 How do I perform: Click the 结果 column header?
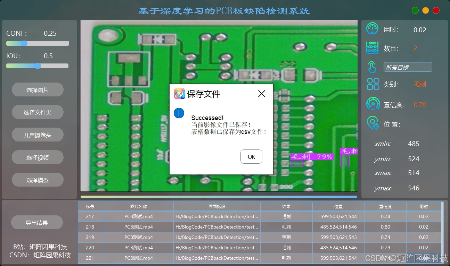tap(286, 206)
